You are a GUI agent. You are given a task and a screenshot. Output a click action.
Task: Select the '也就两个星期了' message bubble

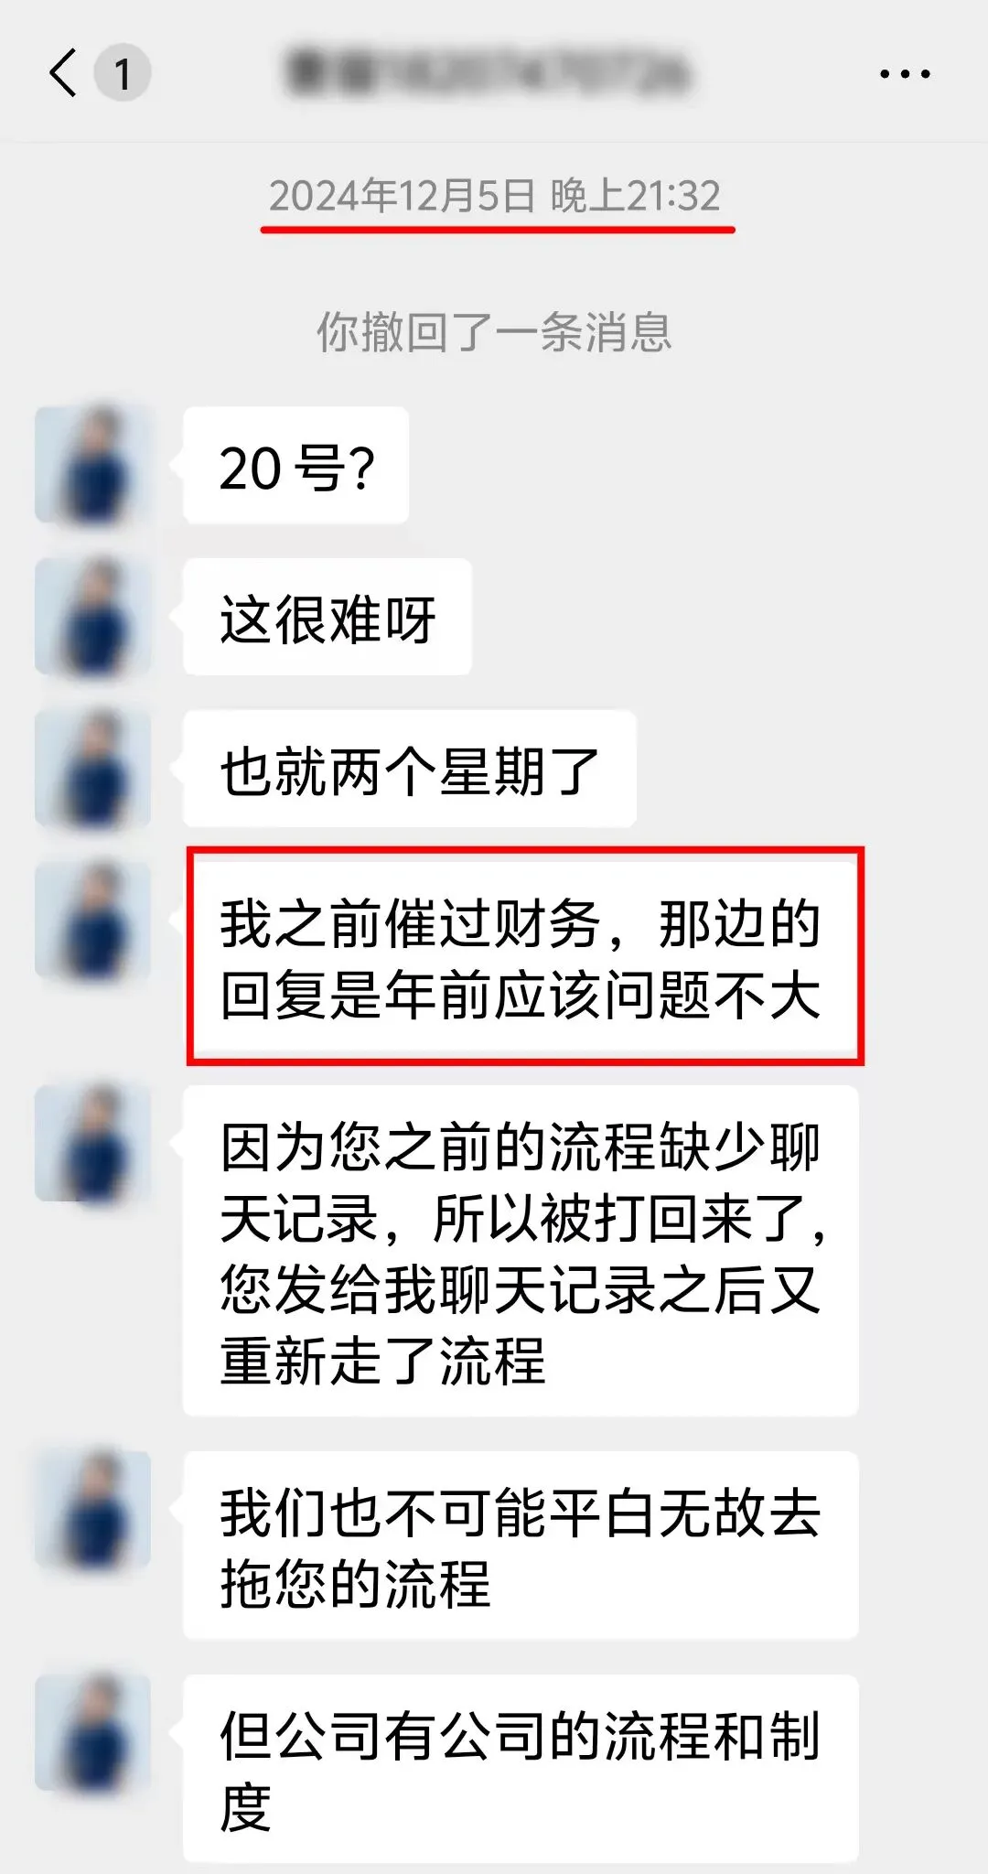click(x=410, y=769)
